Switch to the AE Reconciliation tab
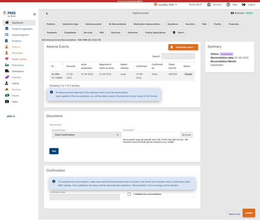The height and width of the screenshot is (220, 260). click(117, 24)
